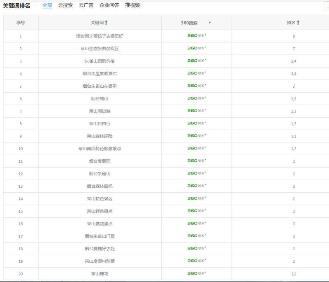Switch to the 云搜索 tab
329x282 pixels.
pyautogui.click(x=64, y=6)
